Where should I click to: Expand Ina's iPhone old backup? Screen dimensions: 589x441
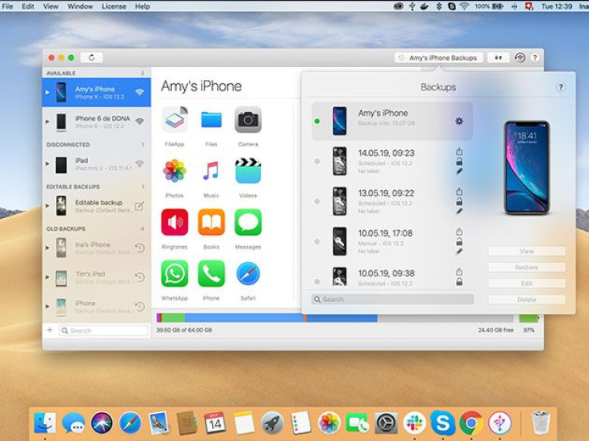tap(47, 248)
